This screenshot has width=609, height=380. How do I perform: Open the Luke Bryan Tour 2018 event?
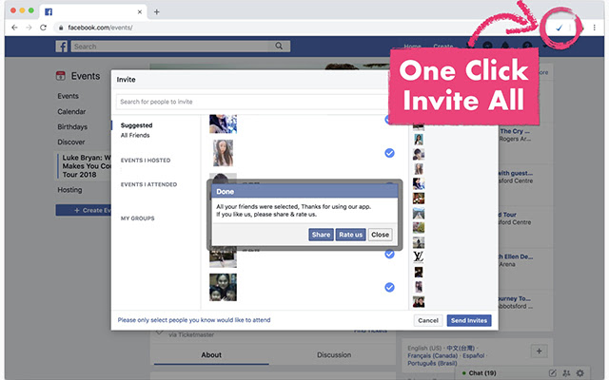(x=85, y=166)
